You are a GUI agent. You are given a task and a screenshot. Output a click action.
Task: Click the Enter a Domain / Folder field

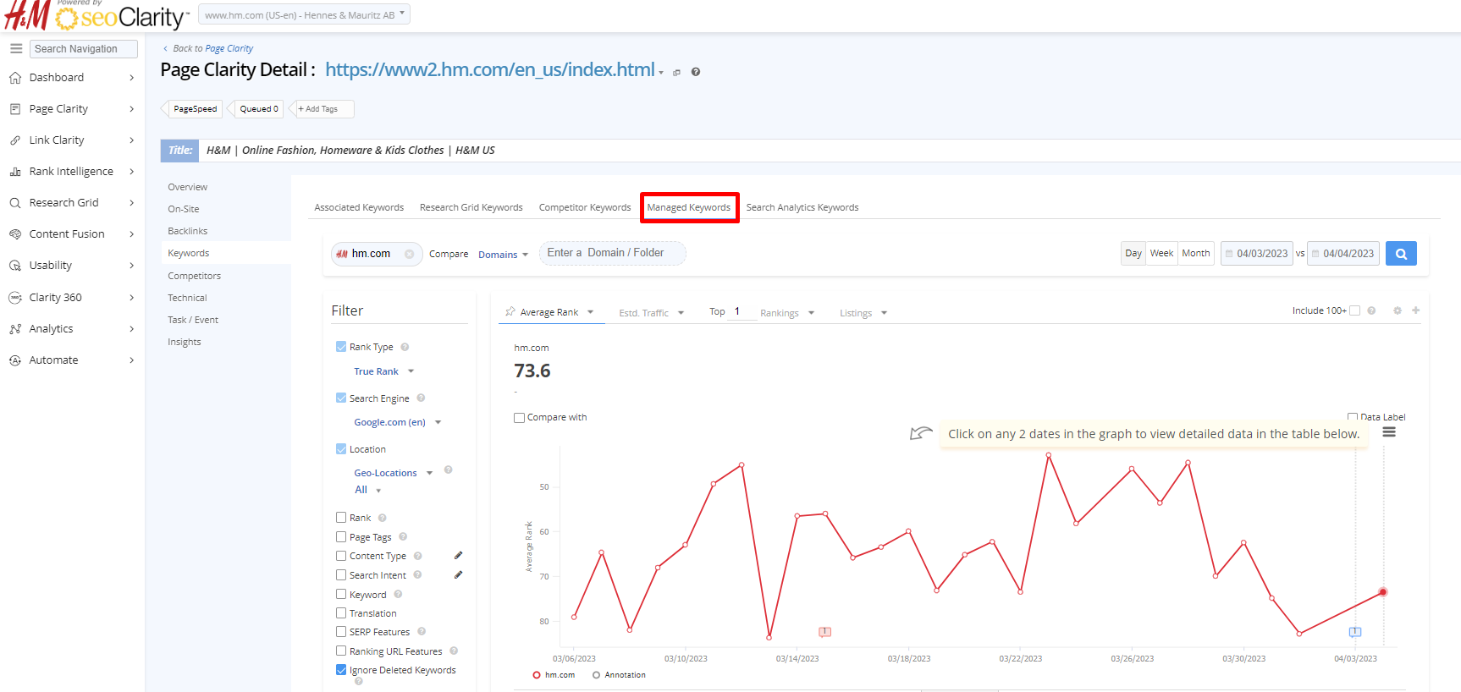(612, 253)
